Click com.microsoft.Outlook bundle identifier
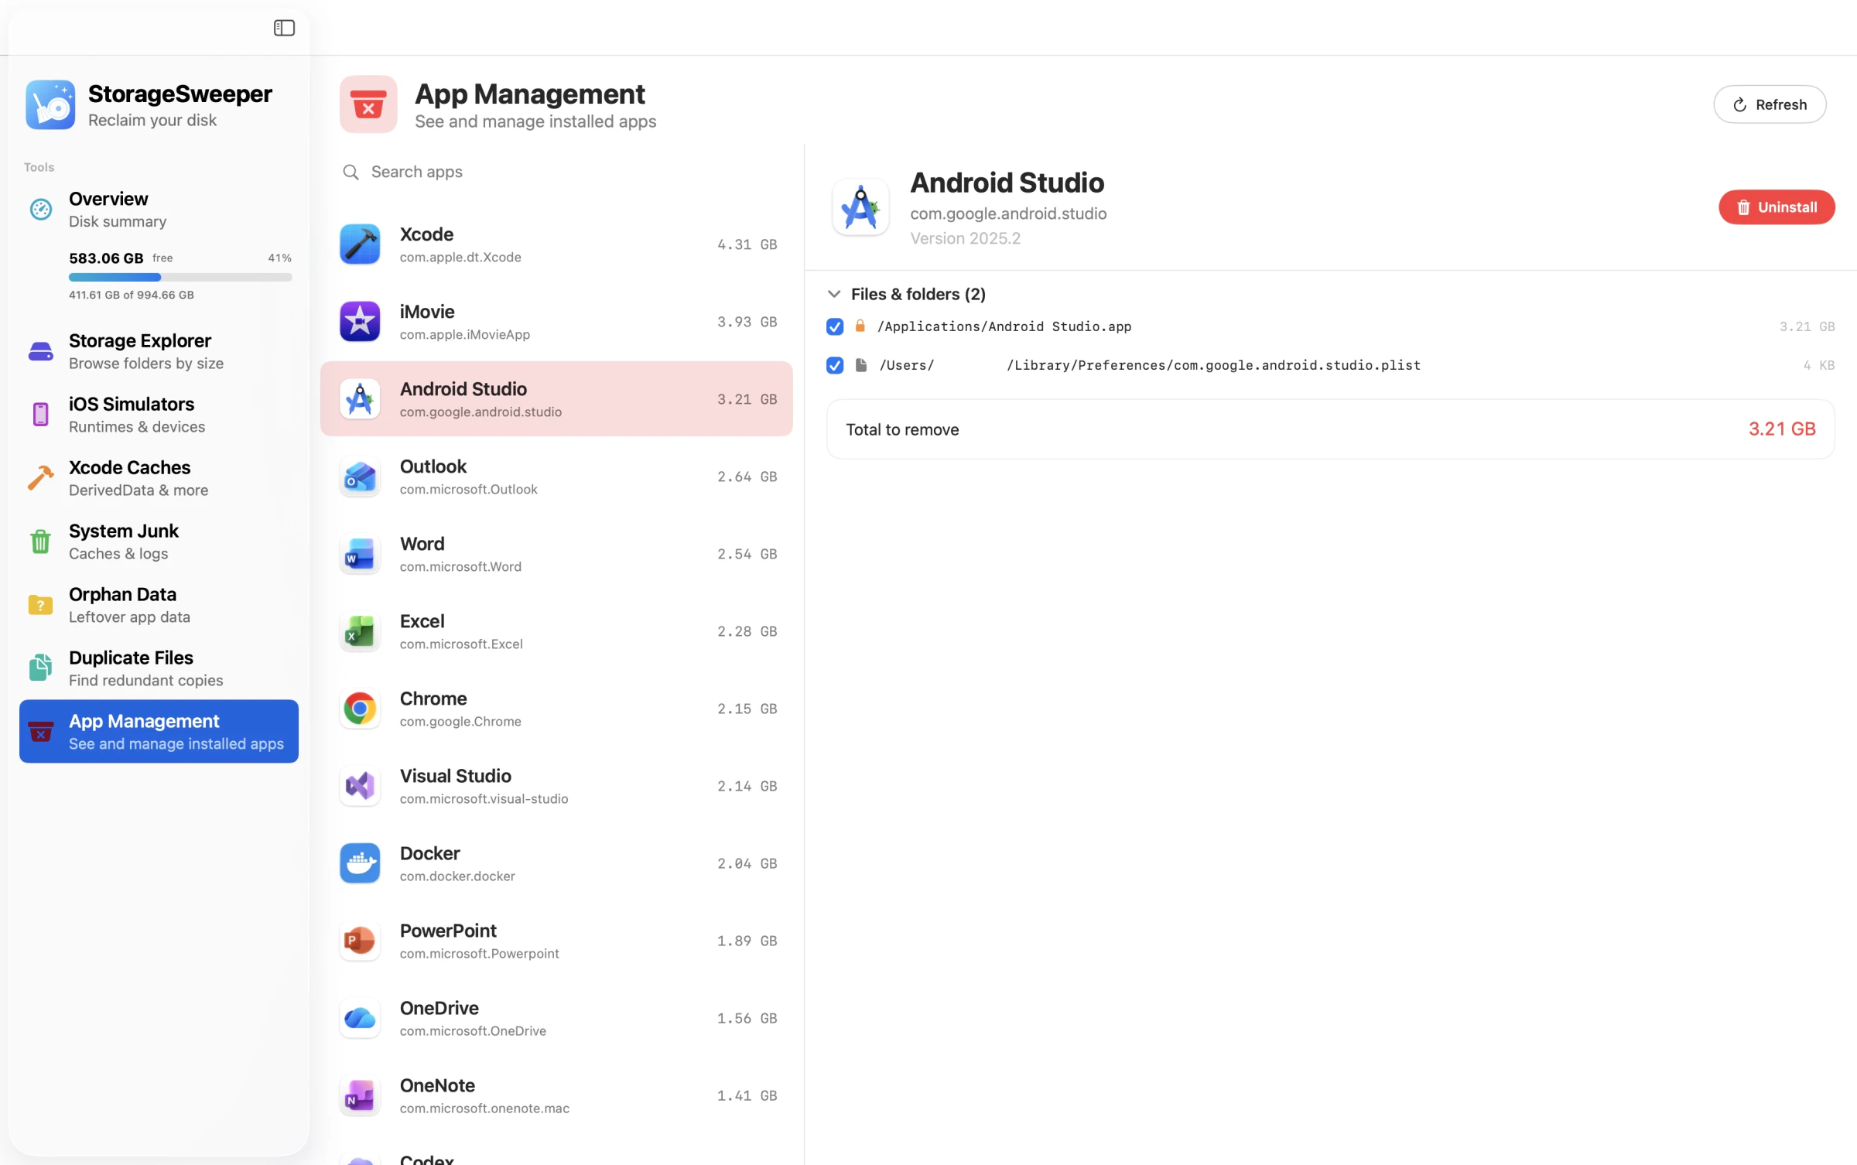Screen dimensions: 1857x1165 (x=469, y=490)
